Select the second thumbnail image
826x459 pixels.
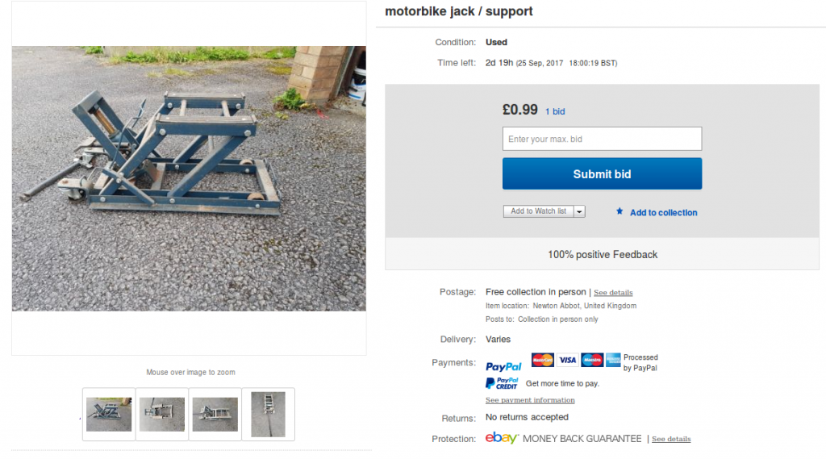click(162, 414)
